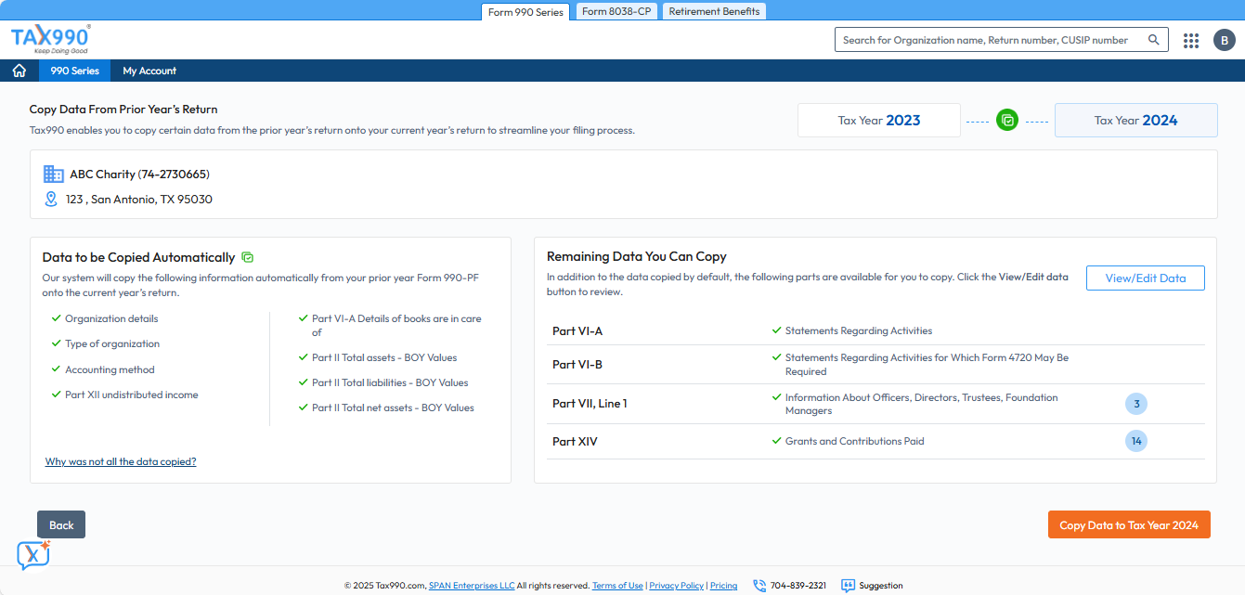Open Pricing link in footer
The image size is (1245, 595).
point(723,586)
